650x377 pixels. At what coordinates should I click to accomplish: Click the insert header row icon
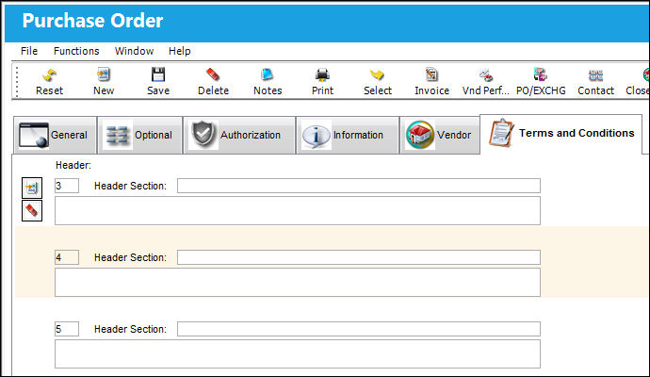[x=32, y=188]
